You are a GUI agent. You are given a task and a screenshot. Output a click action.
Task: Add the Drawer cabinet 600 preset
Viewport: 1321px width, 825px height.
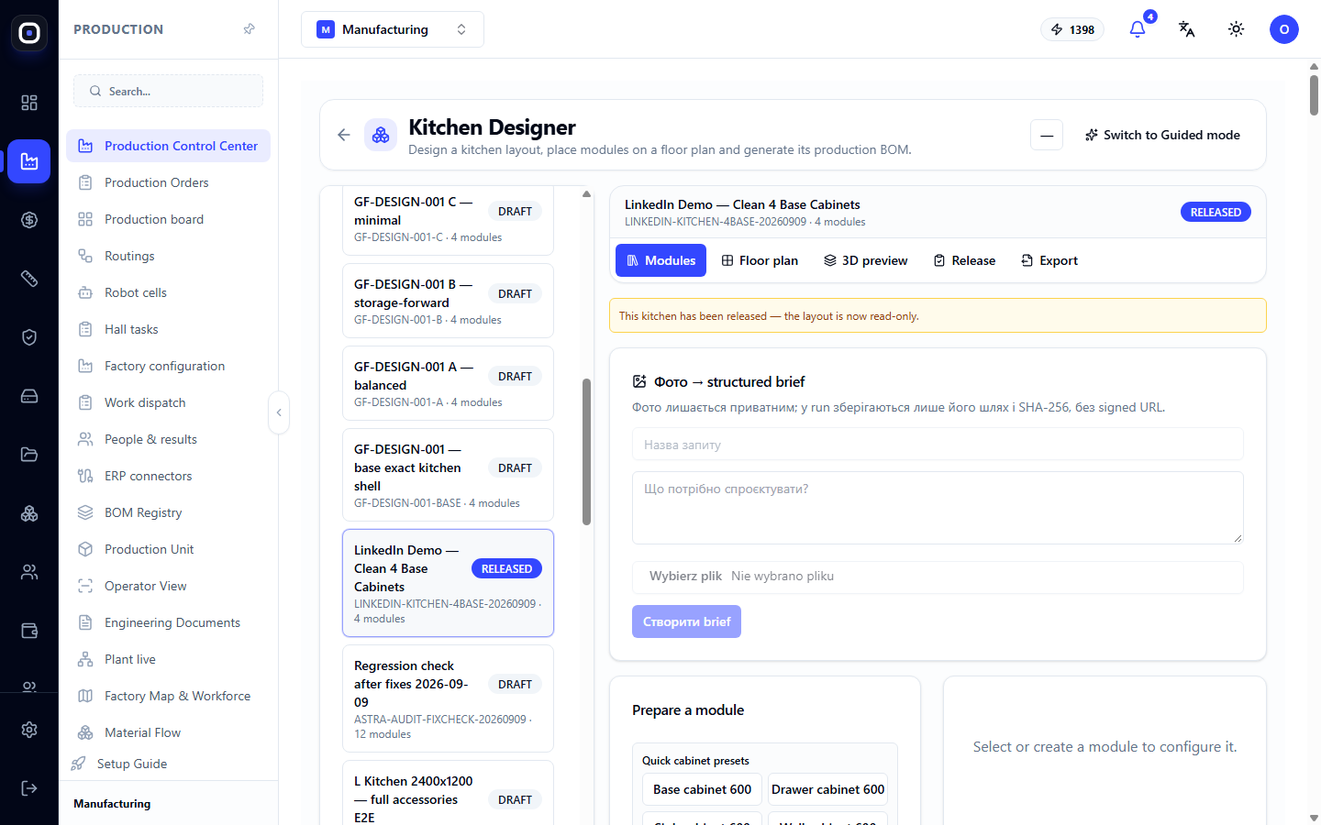click(827, 789)
